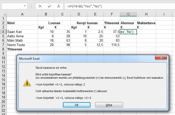Viewport: 175px width, 115px height.
Task: Click the Ohje help button in the dialog
Action: coord(109,105)
